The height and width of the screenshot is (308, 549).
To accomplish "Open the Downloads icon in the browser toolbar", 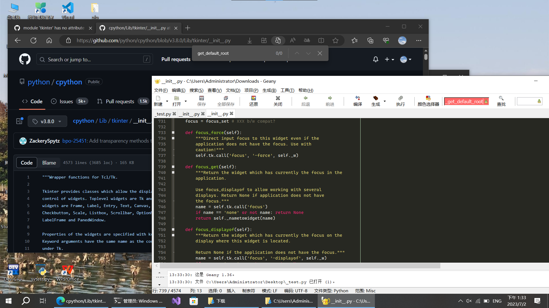I will pos(250,40).
